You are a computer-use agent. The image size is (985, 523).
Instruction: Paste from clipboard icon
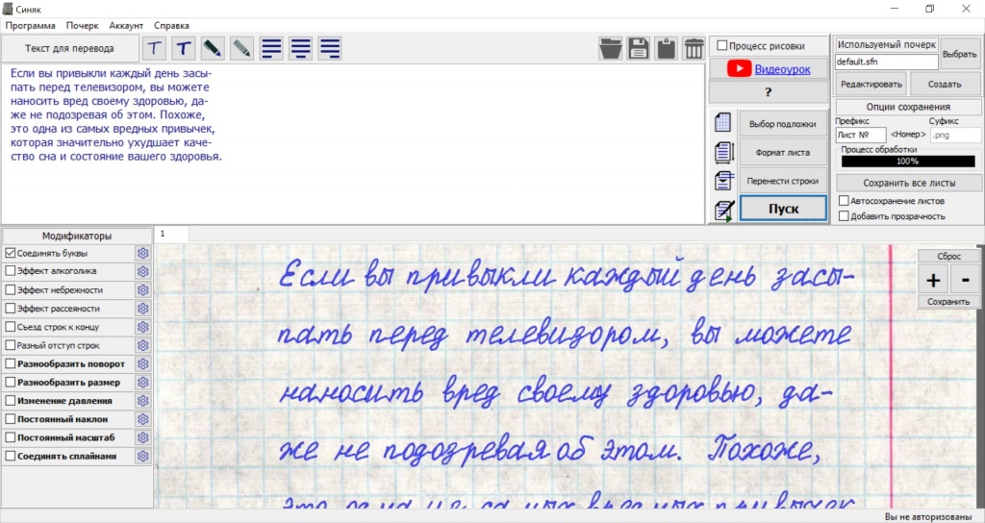coord(666,48)
